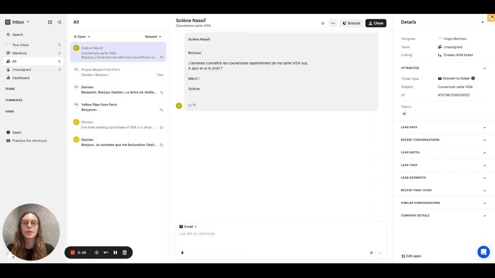Viewport: 495px width, 278px height.
Task: Change assignee Hugo Martinez
Action: tap(452, 39)
